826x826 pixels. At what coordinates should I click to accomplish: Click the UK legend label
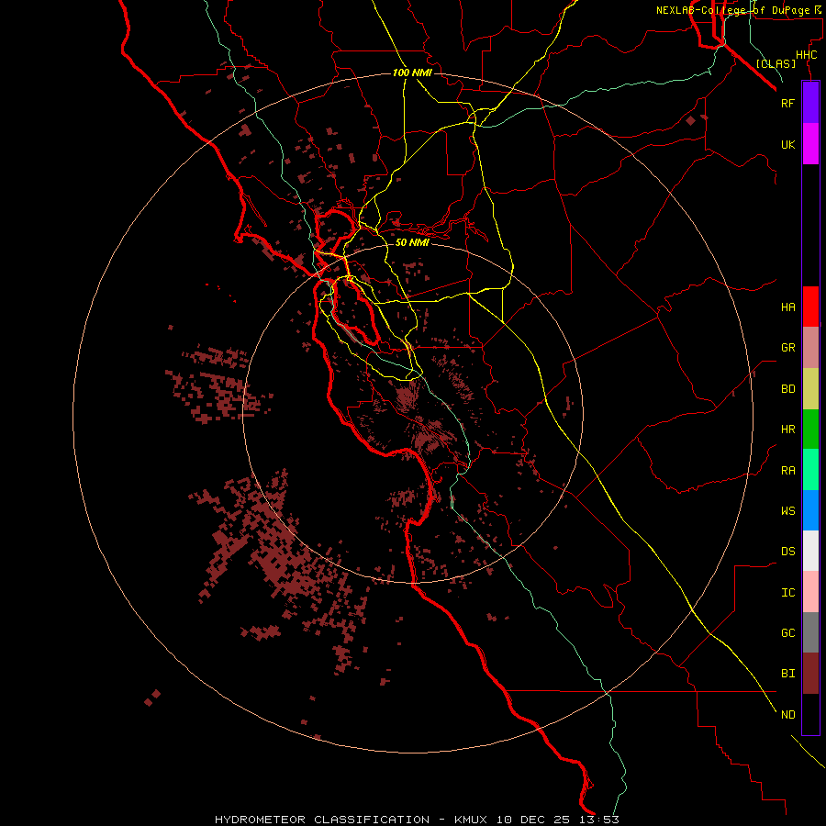pyautogui.click(x=788, y=144)
